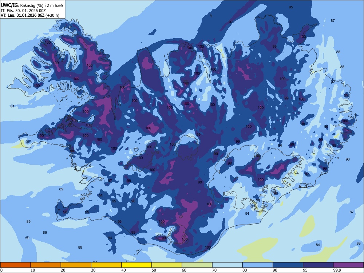This screenshot has height=273, width=364.
Task: Click the IT: Fös. 30. 01. 2026 00Z line
Action: tap(23, 11)
